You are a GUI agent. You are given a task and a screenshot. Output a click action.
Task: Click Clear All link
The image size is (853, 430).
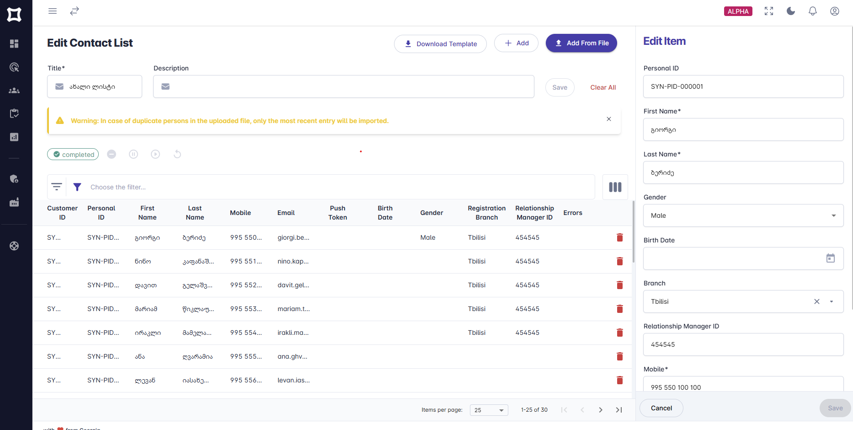[x=603, y=87]
